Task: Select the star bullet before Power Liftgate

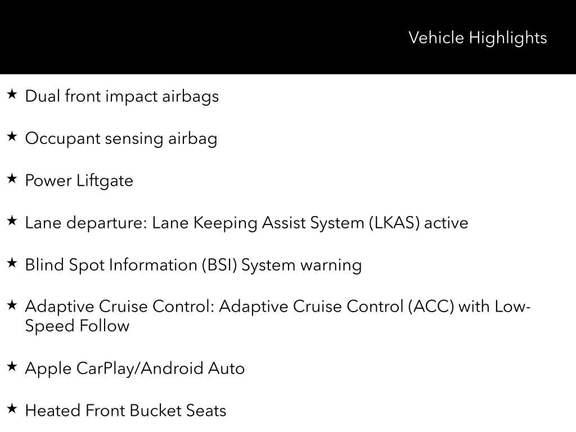Action: (12, 179)
